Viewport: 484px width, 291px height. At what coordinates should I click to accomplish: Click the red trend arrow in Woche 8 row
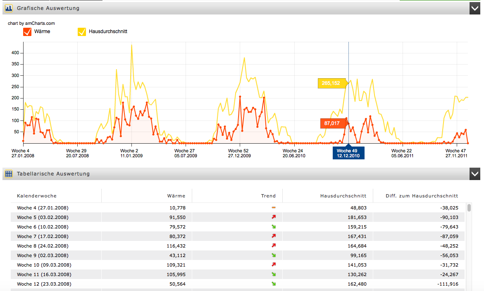click(274, 245)
